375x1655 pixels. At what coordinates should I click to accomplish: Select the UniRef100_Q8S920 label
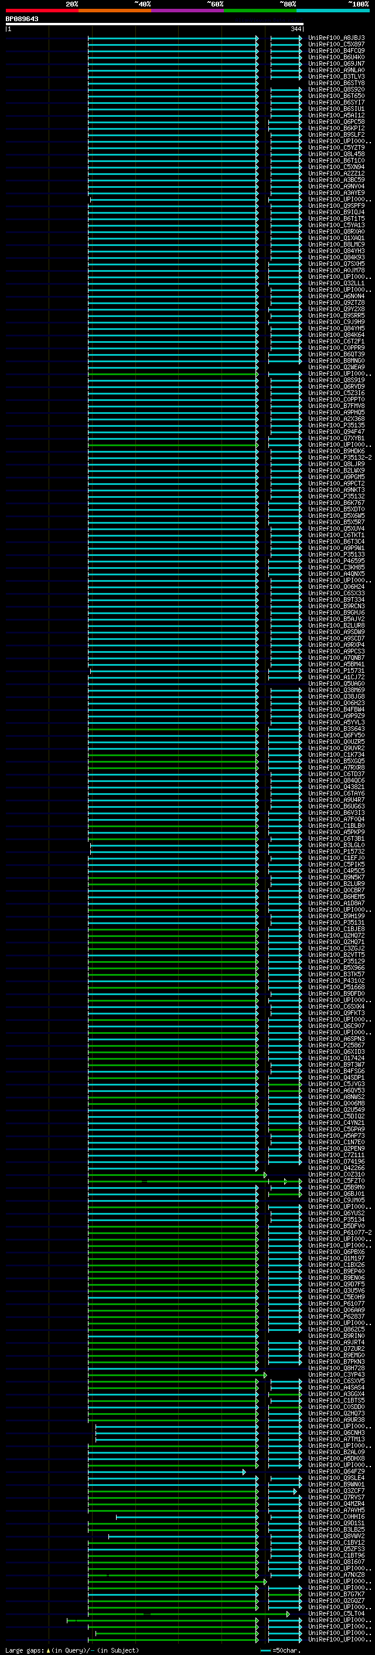(336, 89)
